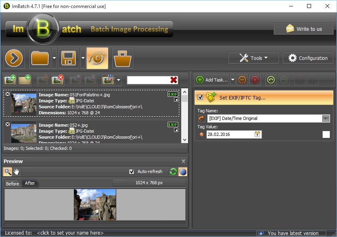Click the green collapse-tasks circle icon
Image resolution: width=337 pixels, height=237 pixels.
pos(271,80)
